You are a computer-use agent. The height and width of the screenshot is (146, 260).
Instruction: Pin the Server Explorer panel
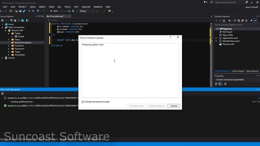40,16
